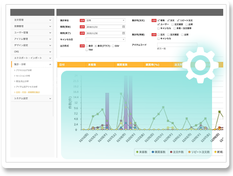Open the キャンセル日 dropdown
This screenshot has height=176, width=233.
(x=105, y=40)
